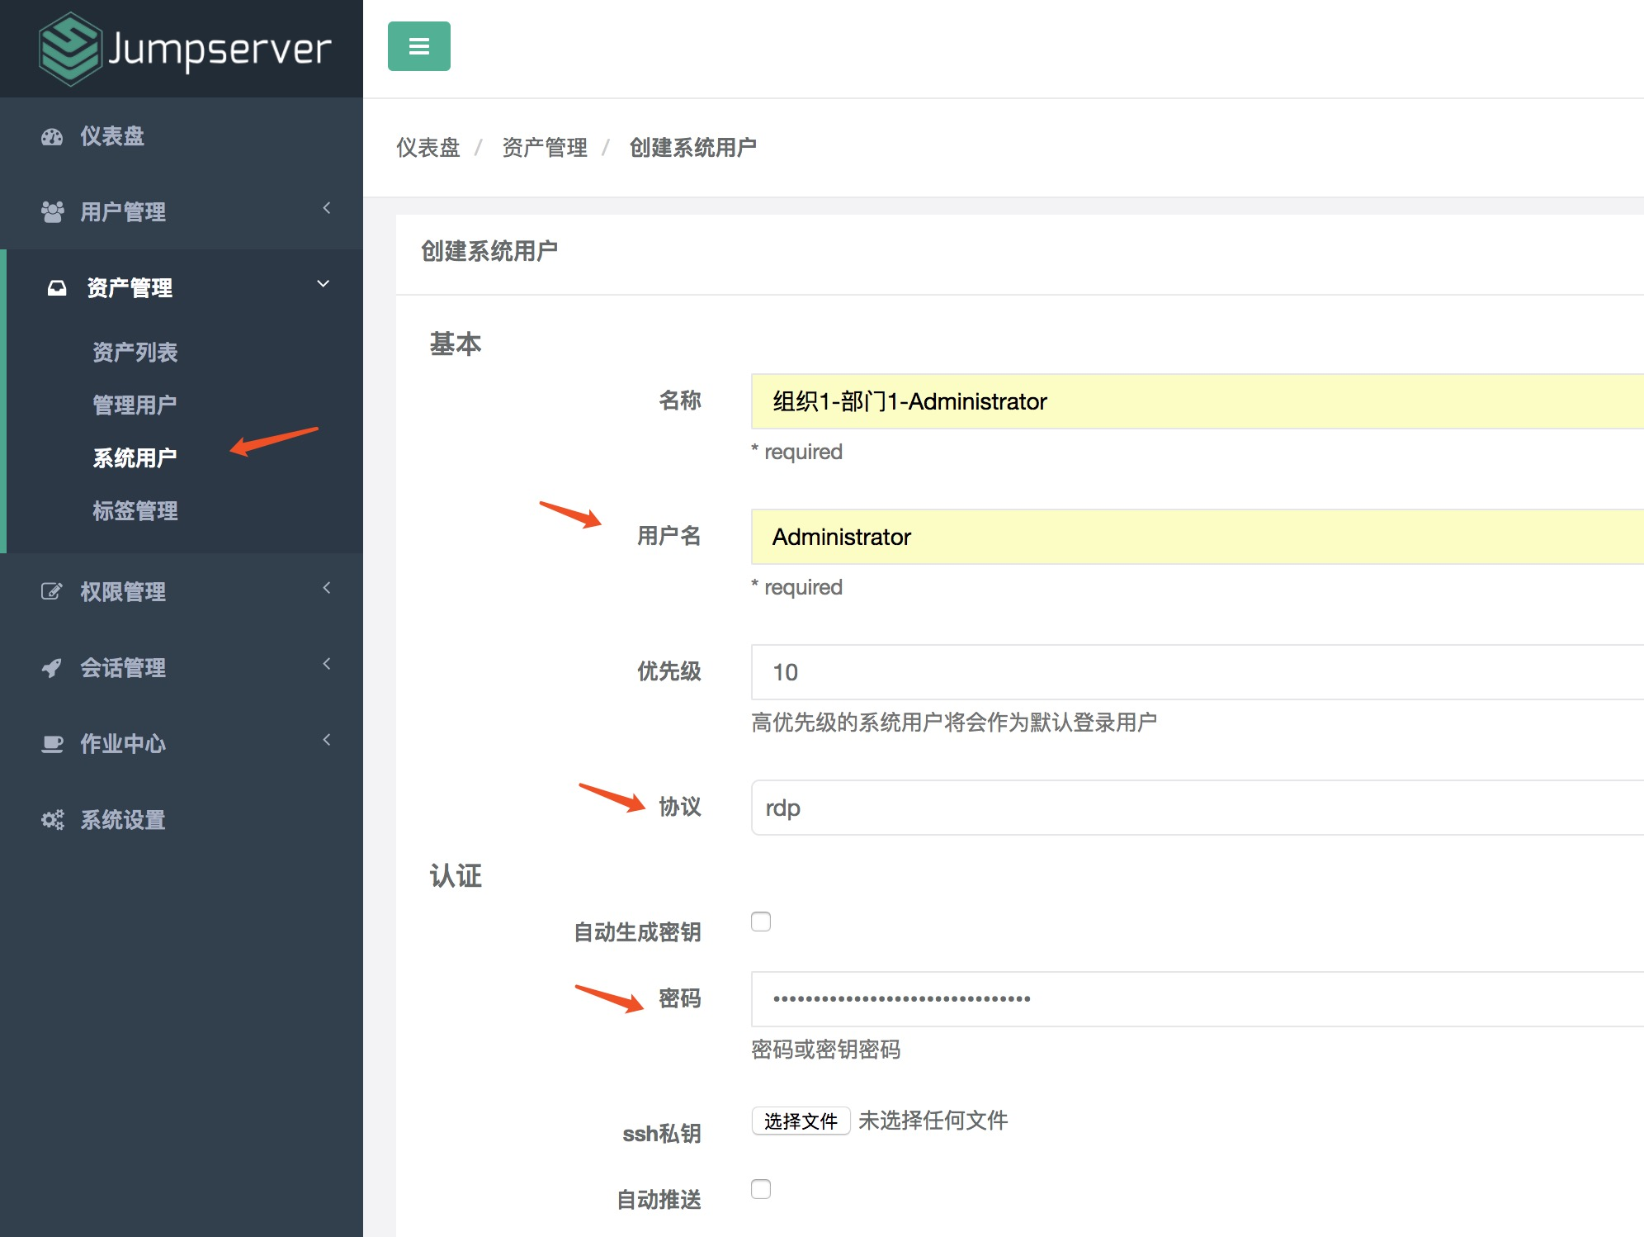This screenshot has height=1237, width=1644.
Task: Select 标签管理 in the sidebar
Action: 135,511
